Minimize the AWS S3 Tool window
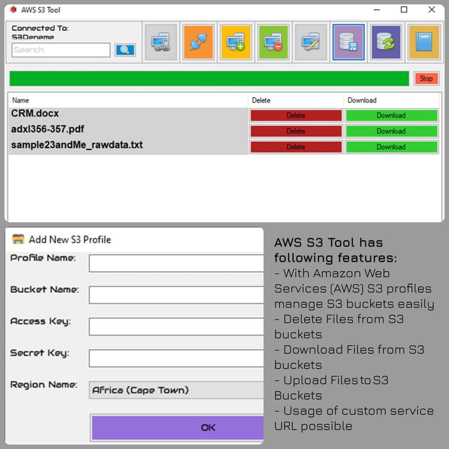This screenshot has height=449, width=449. click(377, 10)
